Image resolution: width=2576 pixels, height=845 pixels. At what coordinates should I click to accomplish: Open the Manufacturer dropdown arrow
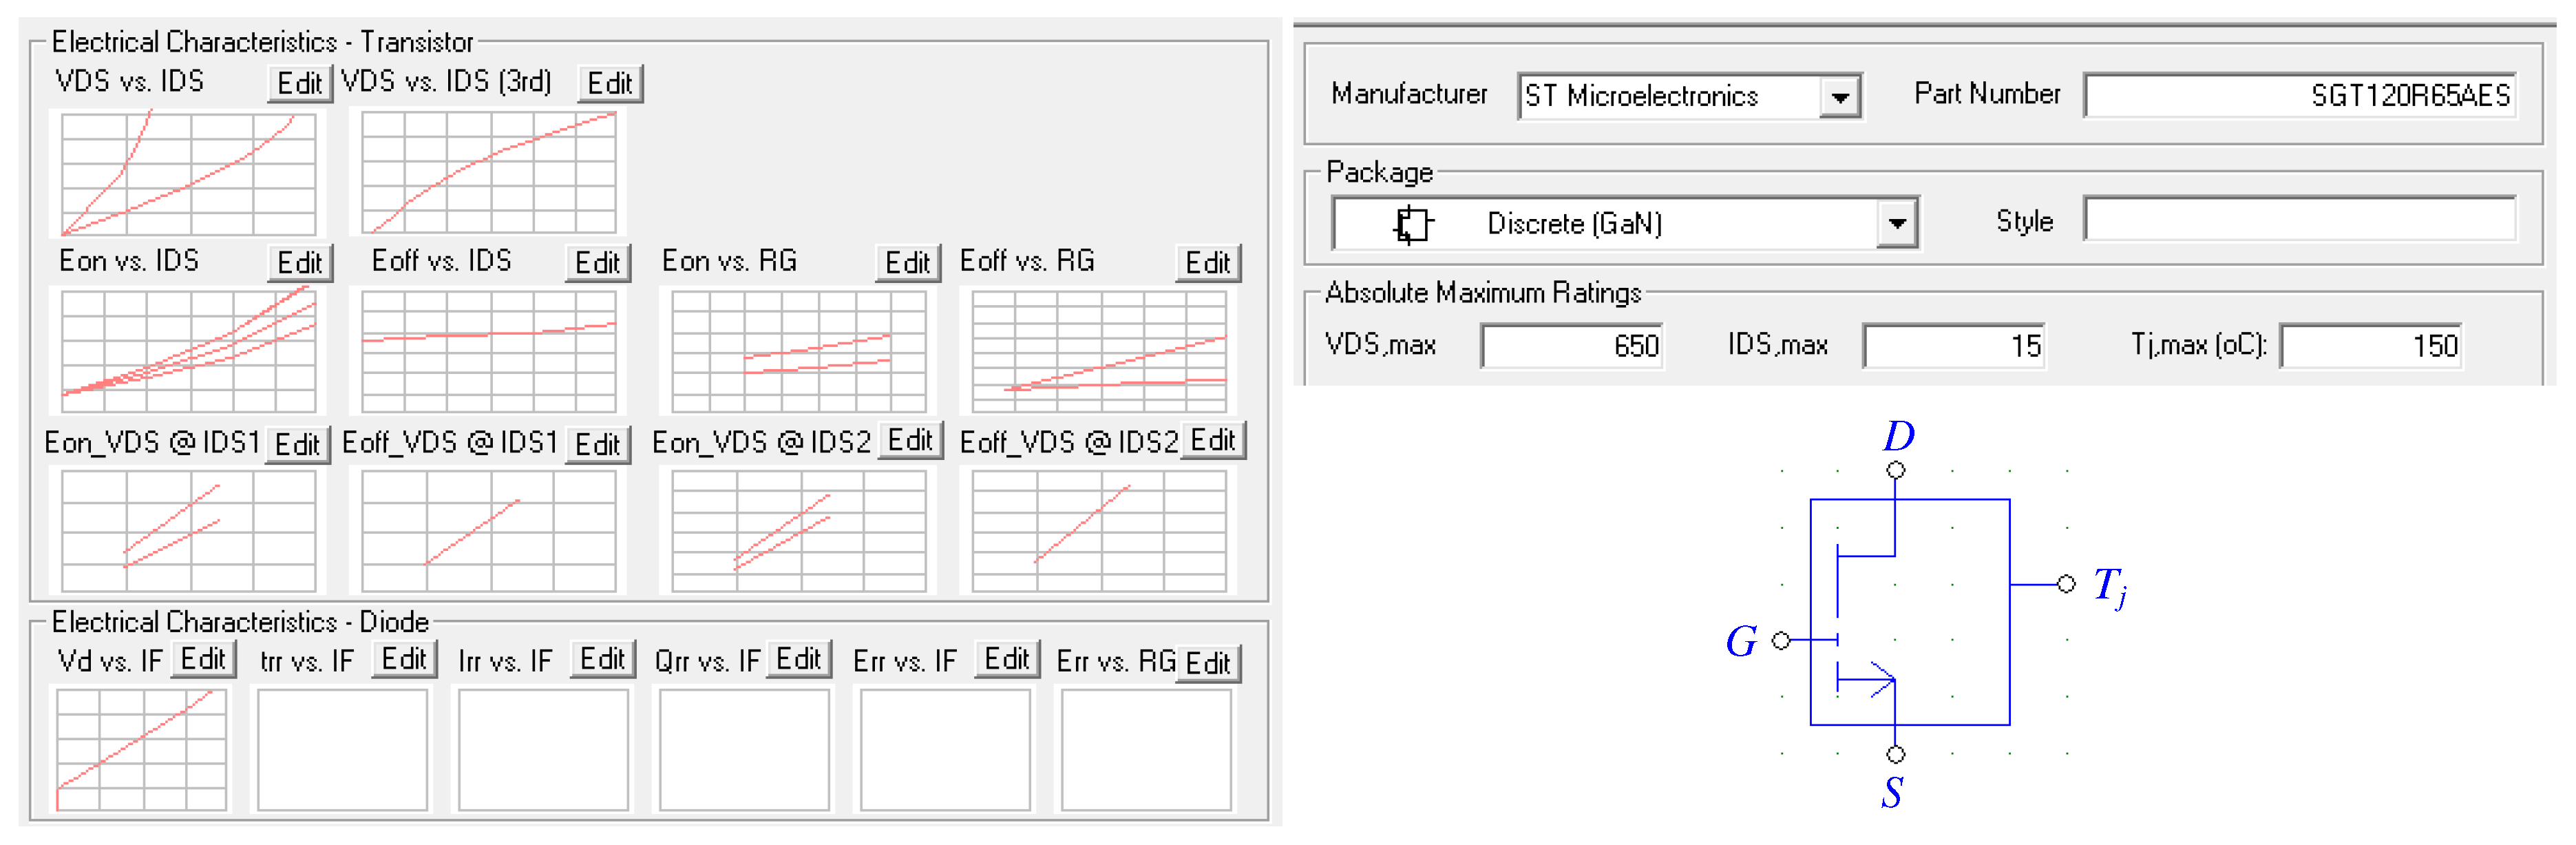(x=1838, y=97)
